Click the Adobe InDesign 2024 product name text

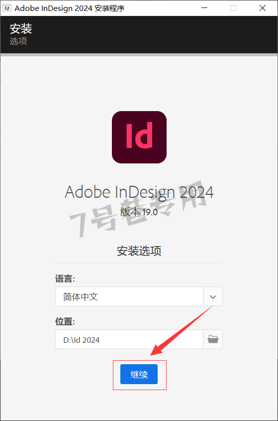(139, 192)
